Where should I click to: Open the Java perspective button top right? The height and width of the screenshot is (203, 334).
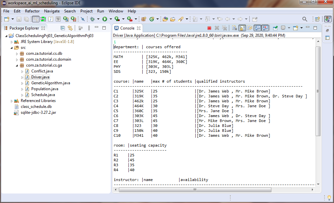tap(327, 19)
